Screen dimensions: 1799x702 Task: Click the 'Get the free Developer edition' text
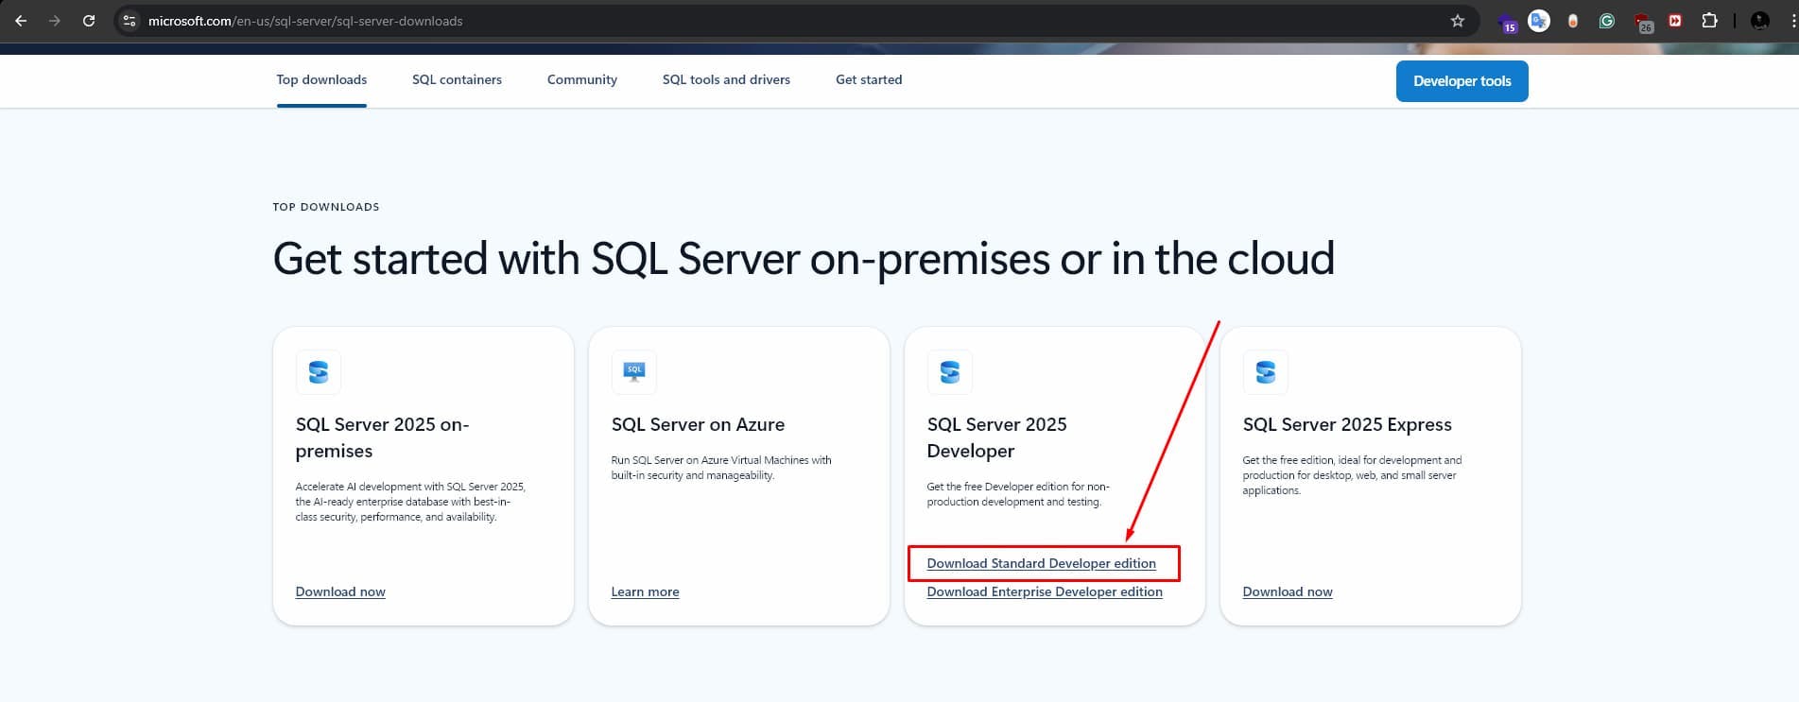(x=1018, y=494)
